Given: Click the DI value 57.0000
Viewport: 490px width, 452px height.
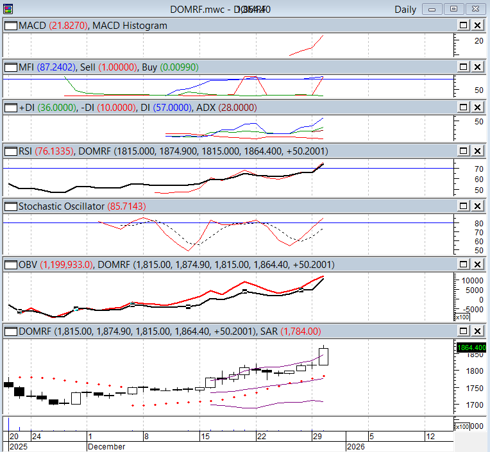Looking at the screenshot, I should [172, 108].
